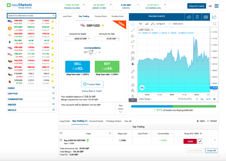This screenshot has height=161, width=226.
Task: Select the zoom in chart tool
Action: tap(133, 77)
